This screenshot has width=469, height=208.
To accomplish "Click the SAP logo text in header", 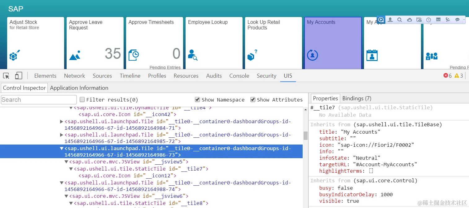I will coord(15,9).
